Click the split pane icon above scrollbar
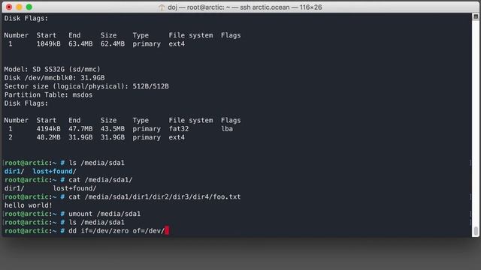Viewport: 481px width, 270px height. pyautogui.click(x=476, y=16)
